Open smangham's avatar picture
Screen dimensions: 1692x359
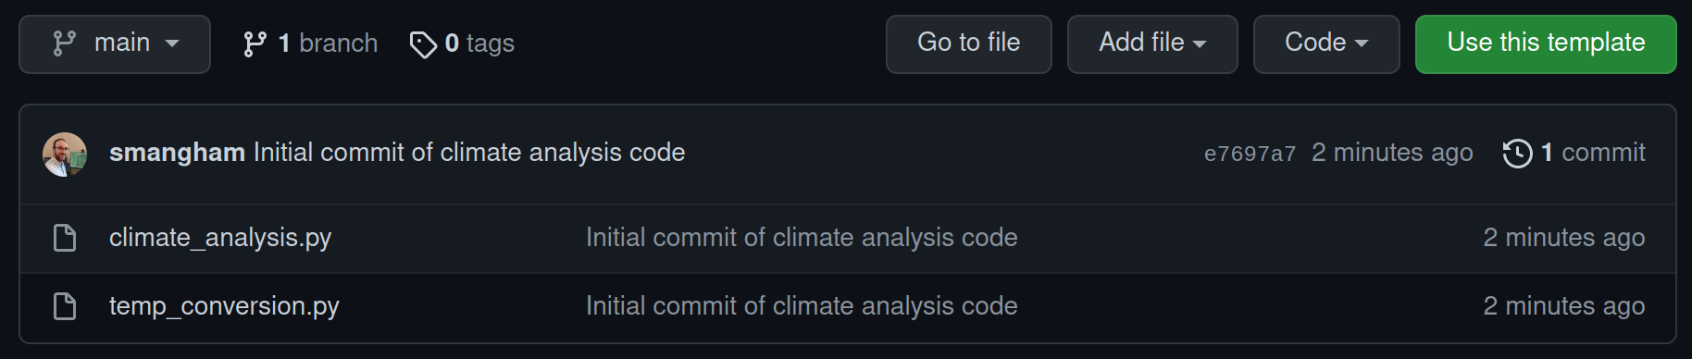[65, 154]
